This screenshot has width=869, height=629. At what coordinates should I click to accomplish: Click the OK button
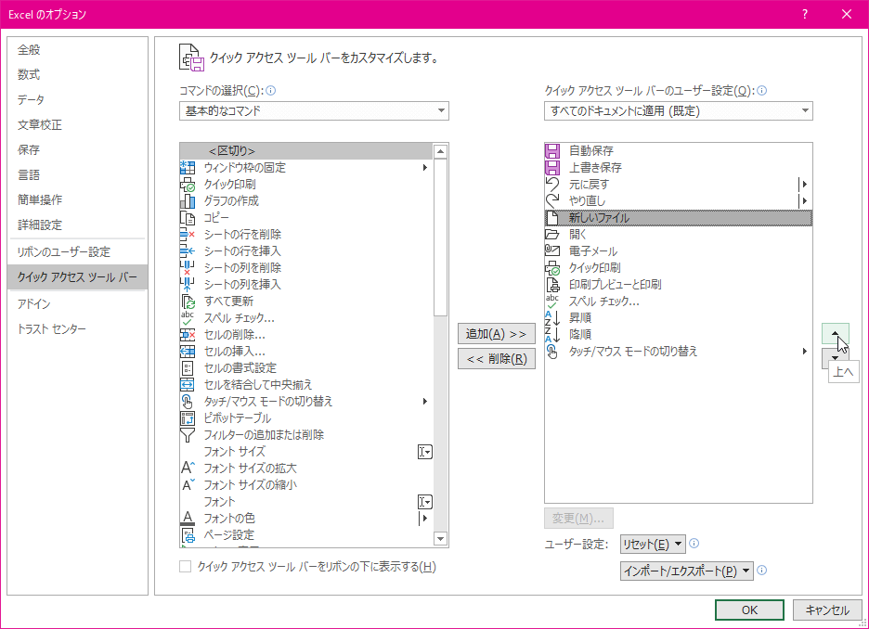click(x=749, y=610)
